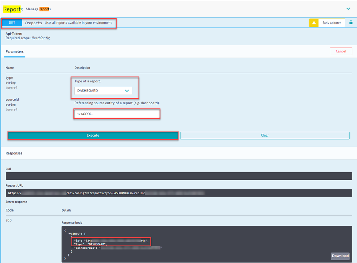This screenshot has height=263, width=357.
Task: Open the type DASHBOARD dropdown
Action: [x=103, y=91]
